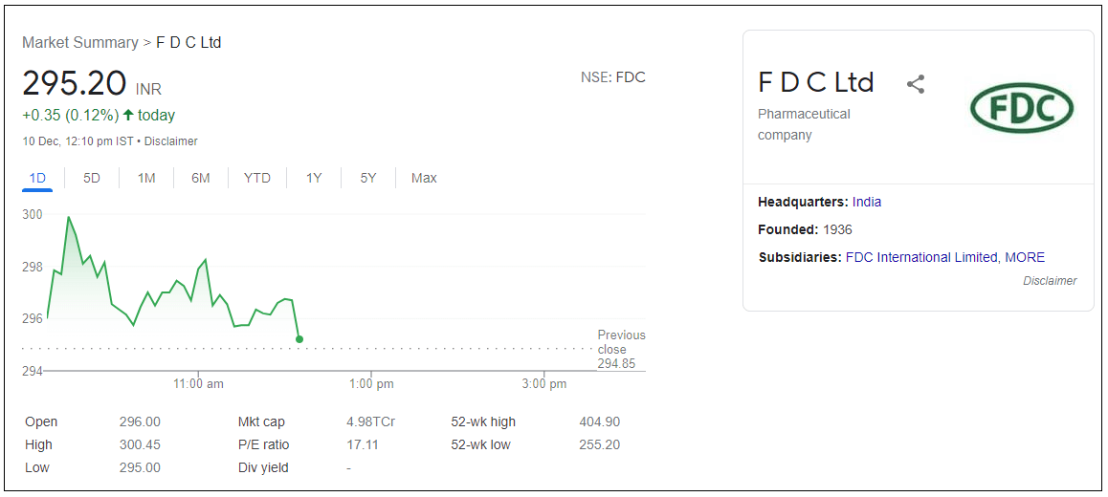Click the green FDC company logo
The width and height of the screenshot is (1108, 497).
[x=1022, y=107]
